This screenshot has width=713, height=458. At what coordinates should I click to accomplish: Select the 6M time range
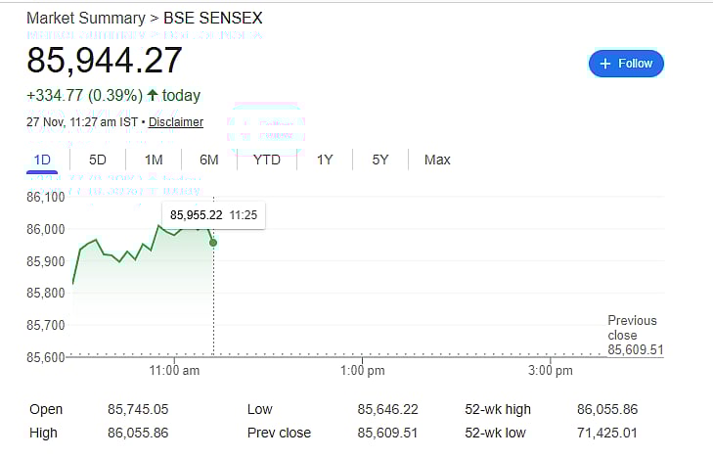(208, 160)
